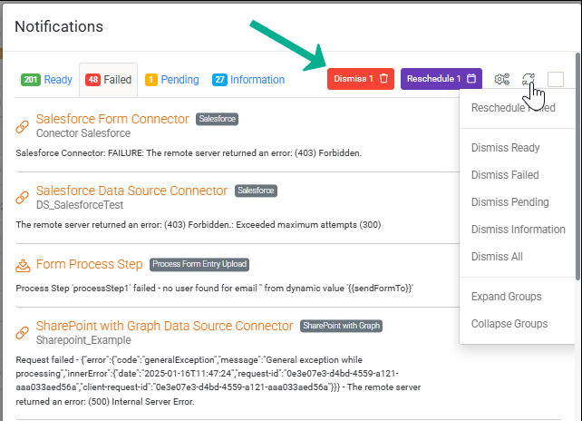This screenshot has height=421, width=582.
Task: Click the Exceeded maximum attempts (300) message
Action: 199,225
